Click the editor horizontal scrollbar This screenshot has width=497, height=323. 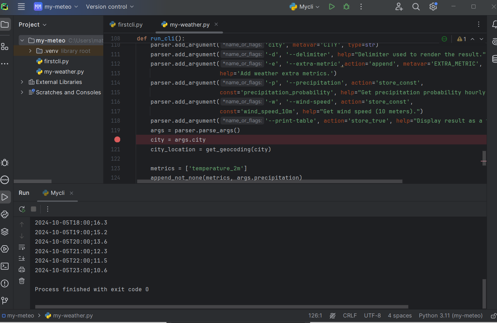(x=269, y=181)
